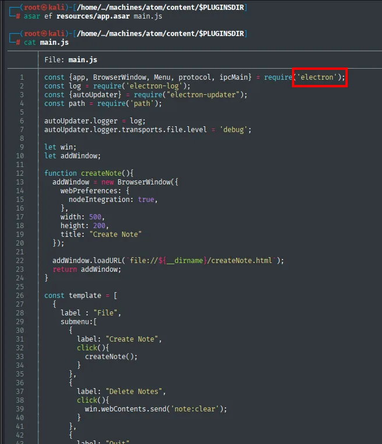This screenshot has height=444, width=382.
Task: Click the 'width: 500,' line
Action: tap(83, 217)
